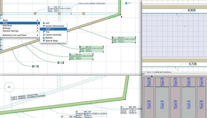Click the Special Align icon

tap(44, 41)
